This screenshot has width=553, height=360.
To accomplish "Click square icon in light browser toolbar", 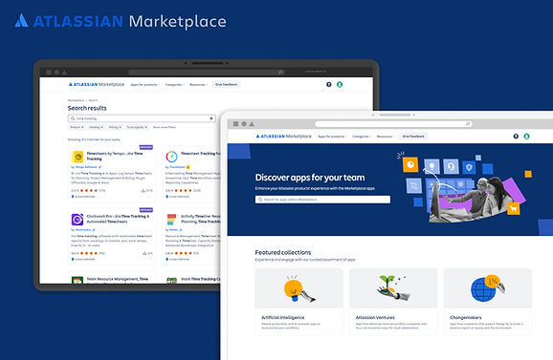I will pyautogui.click(x=236, y=124).
